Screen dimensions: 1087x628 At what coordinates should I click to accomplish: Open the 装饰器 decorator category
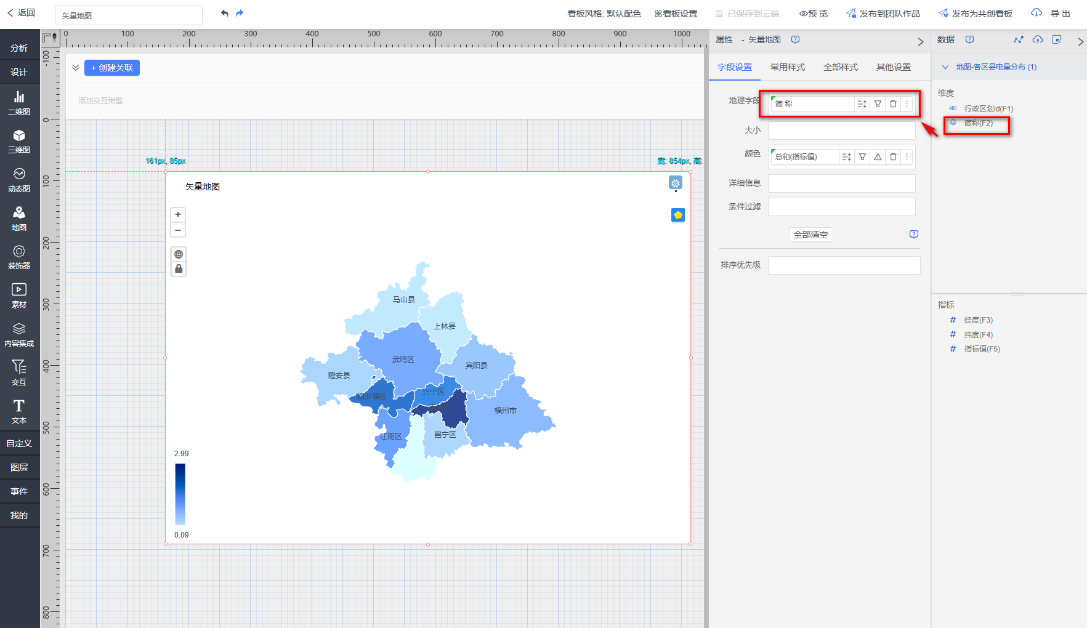coord(19,257)
